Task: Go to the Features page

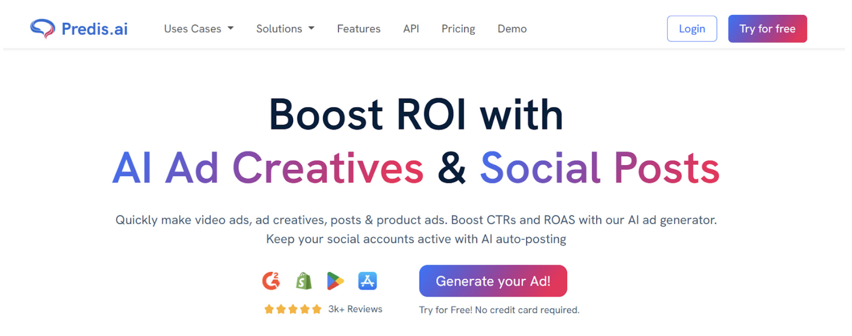Action: 359,29
